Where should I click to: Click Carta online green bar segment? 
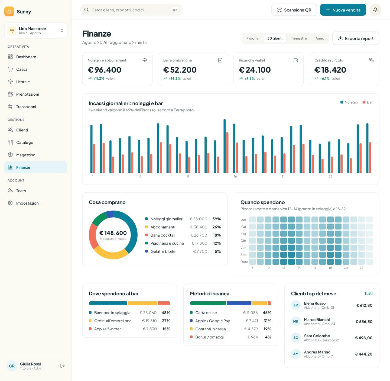(x=208, y=303)
